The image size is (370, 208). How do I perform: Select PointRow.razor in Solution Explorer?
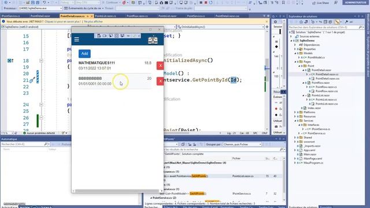(x=320, y=83)
